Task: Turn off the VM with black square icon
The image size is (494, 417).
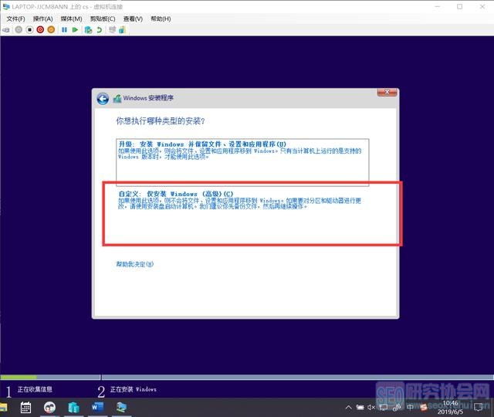Action: (x=29, y=29)
